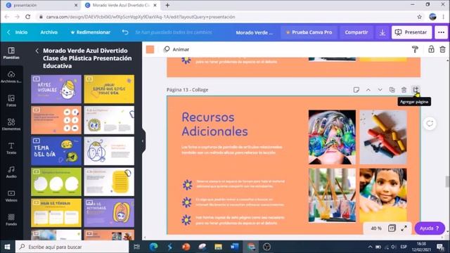Duplicate Página 13 using copy icon
The width and height of the screenshot is (450, 253).
[x=392, y=90]
